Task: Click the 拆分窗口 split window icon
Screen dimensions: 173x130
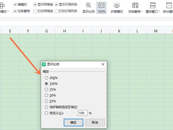Action: [x=170, y=5]
